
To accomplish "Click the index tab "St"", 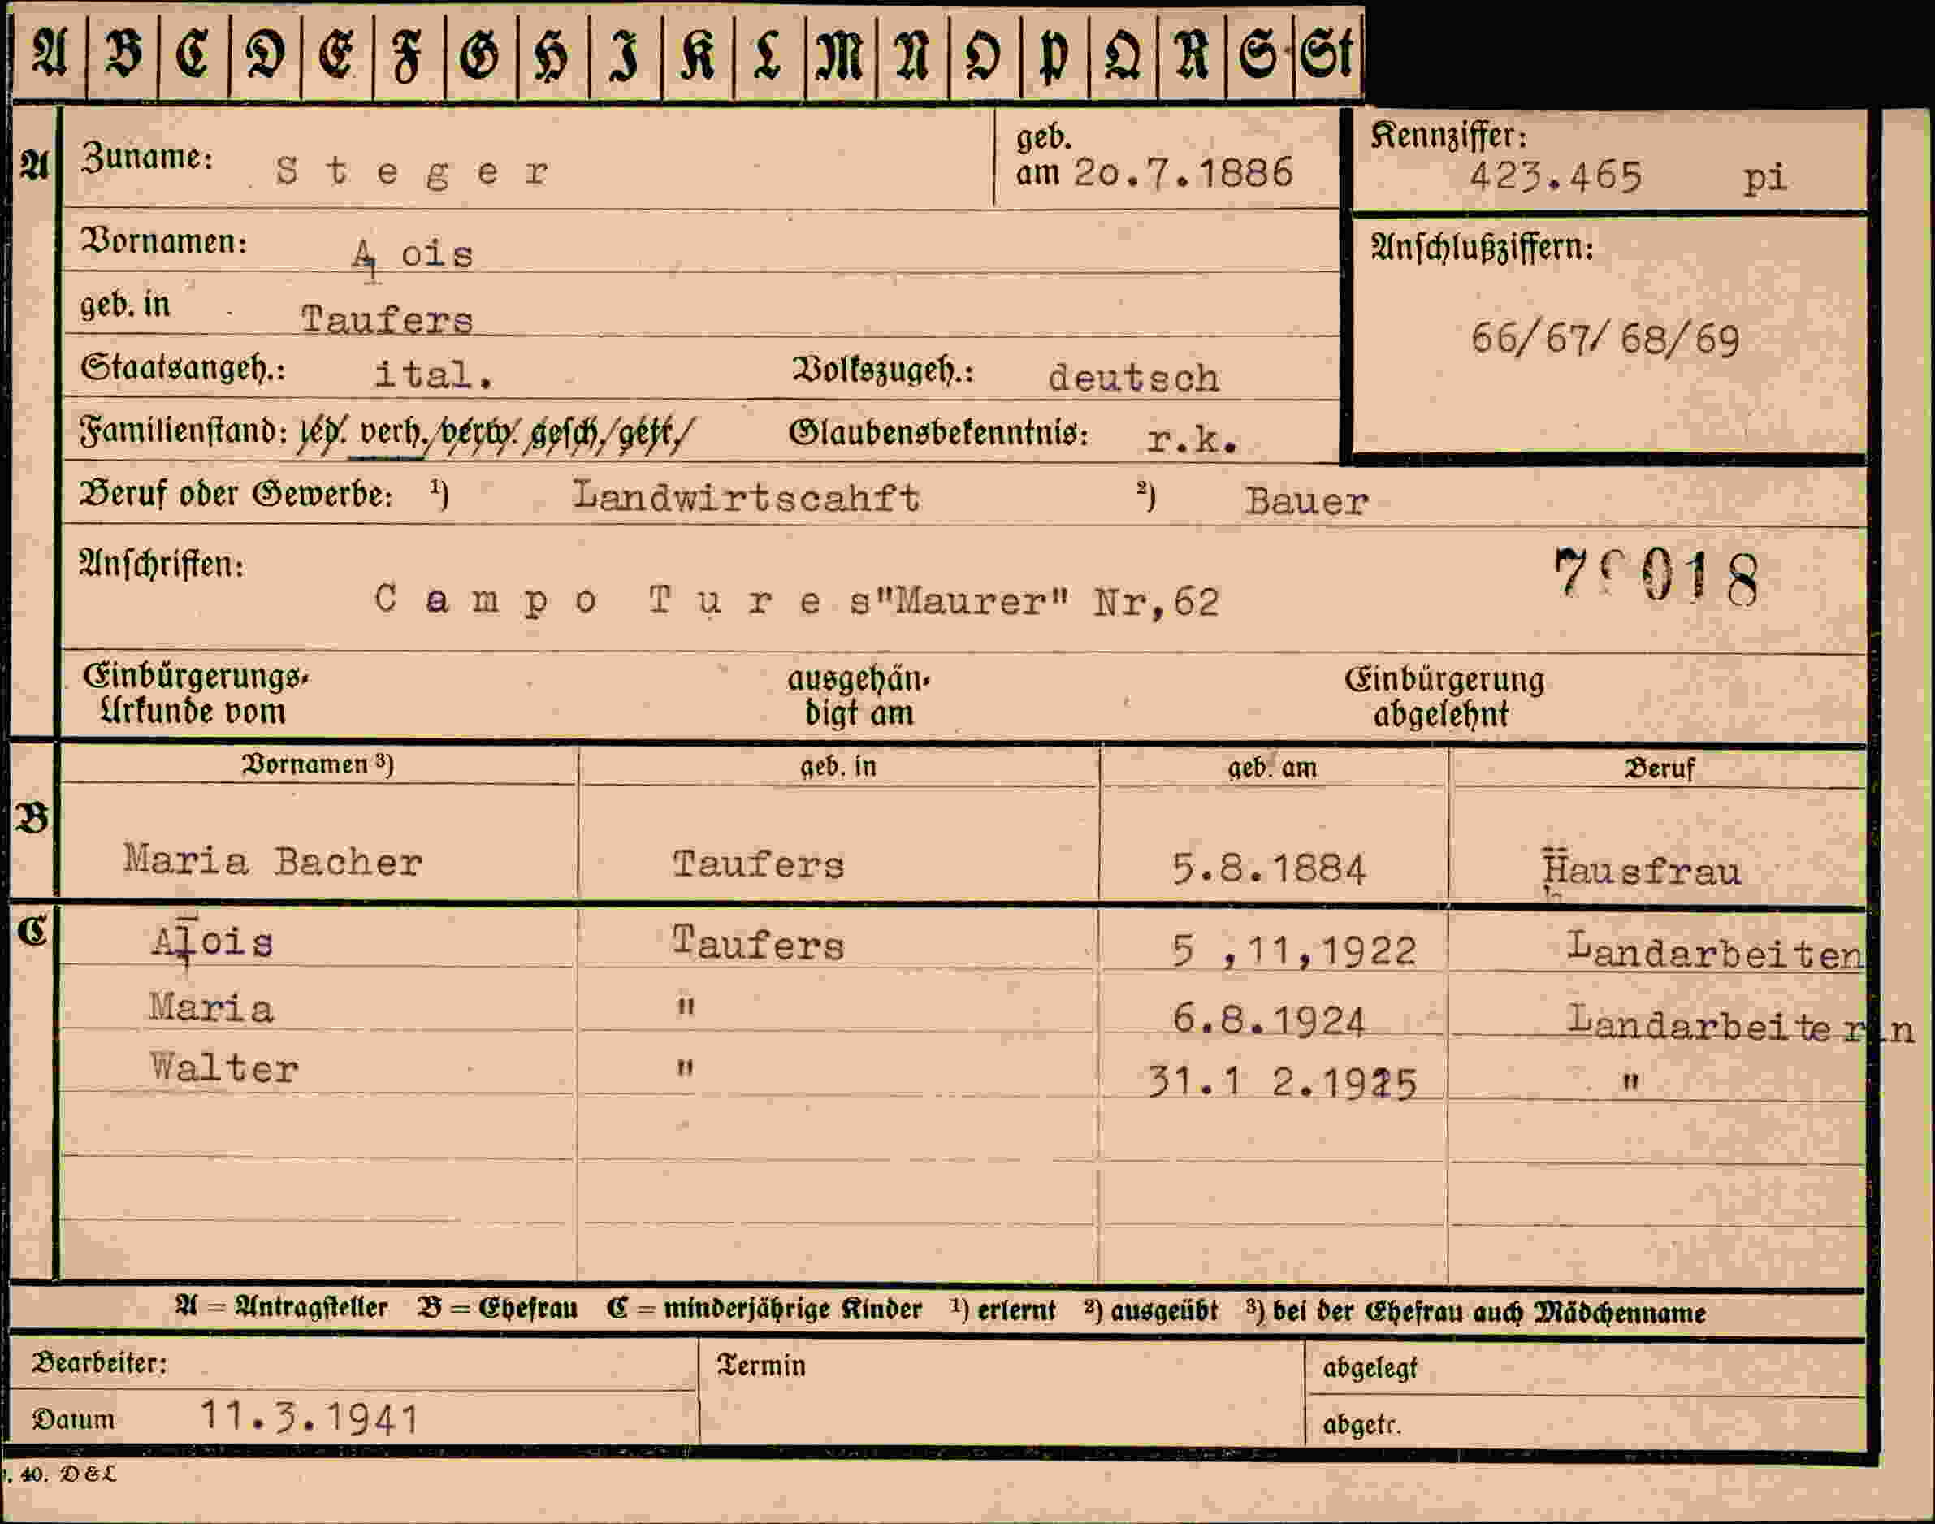I will tap(1327, 54).
